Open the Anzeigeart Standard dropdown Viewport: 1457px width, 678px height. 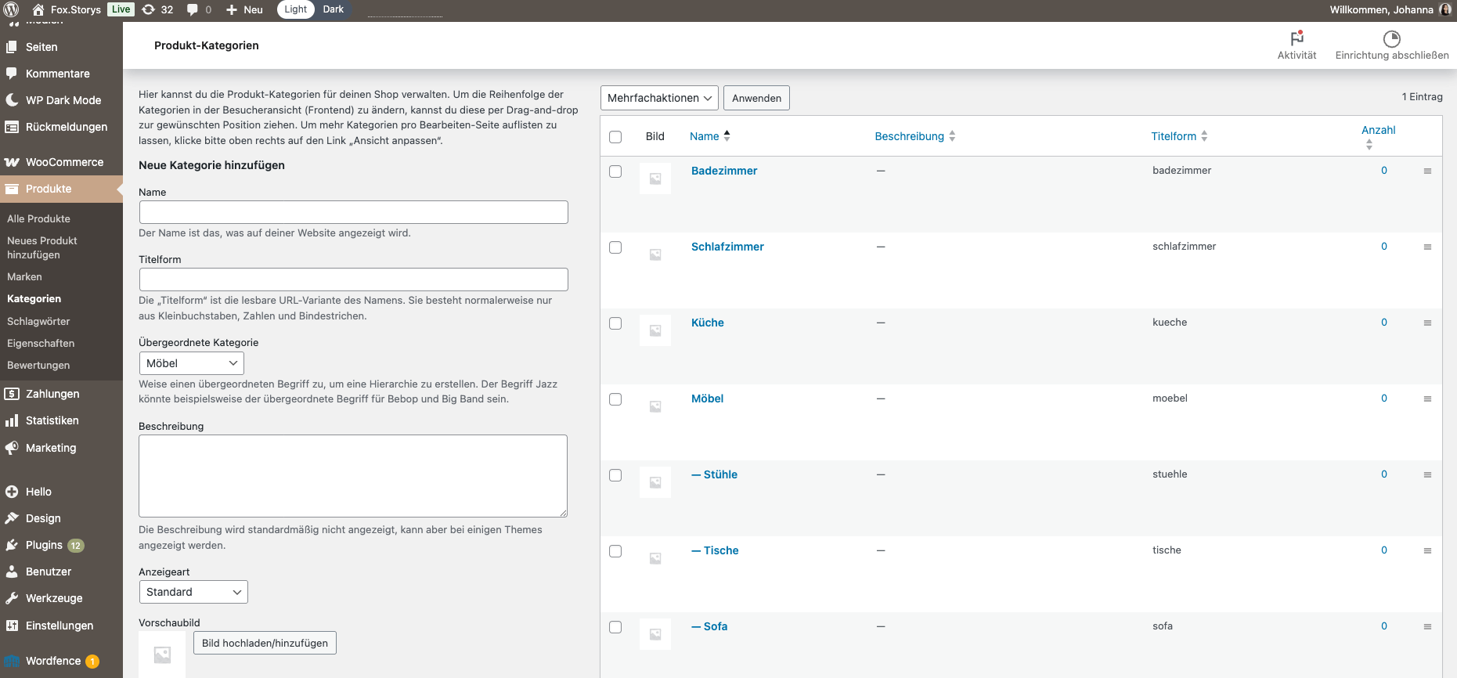(193, 592)
